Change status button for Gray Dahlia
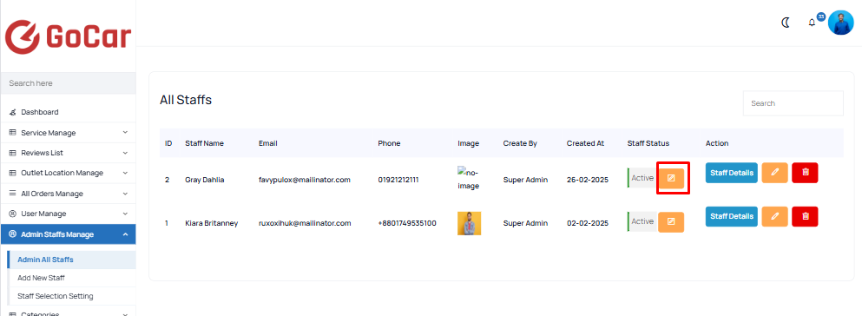Image resolution: width=862 pixels, height=316 pixels. (x=671, y=178)
